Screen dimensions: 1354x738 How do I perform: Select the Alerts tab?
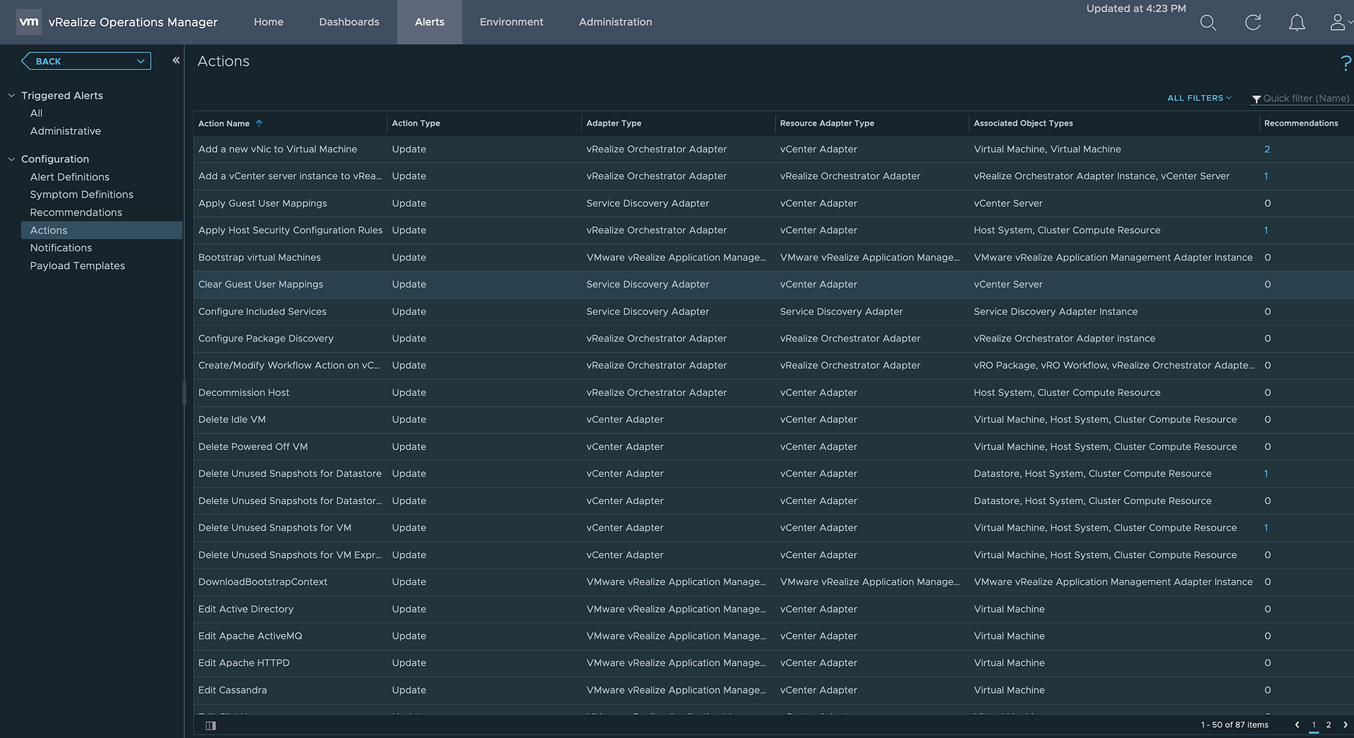(x=429, y=22)
